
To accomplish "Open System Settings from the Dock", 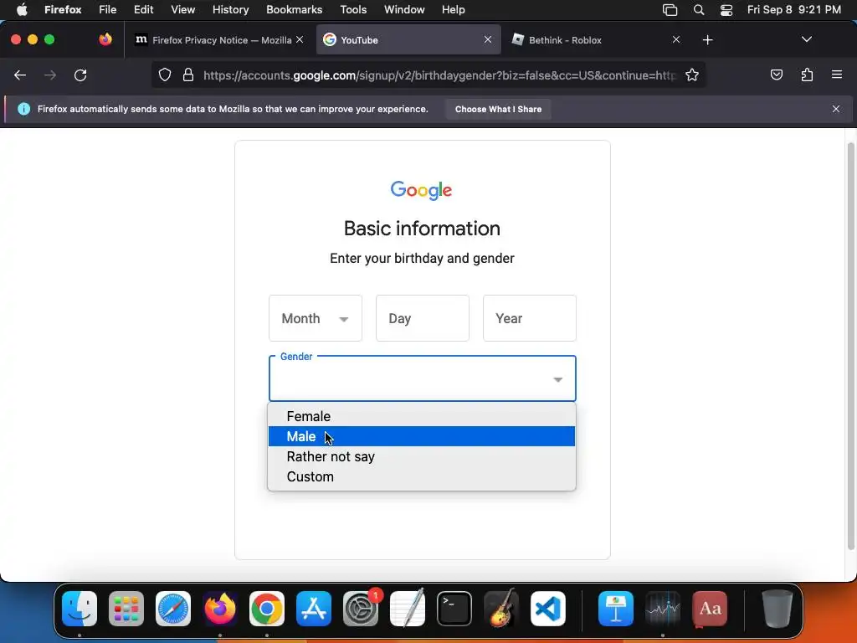I will 361,609.
